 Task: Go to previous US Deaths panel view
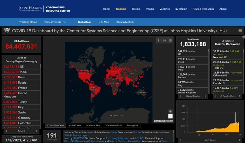pyautogui.click(x=214, y=96)
